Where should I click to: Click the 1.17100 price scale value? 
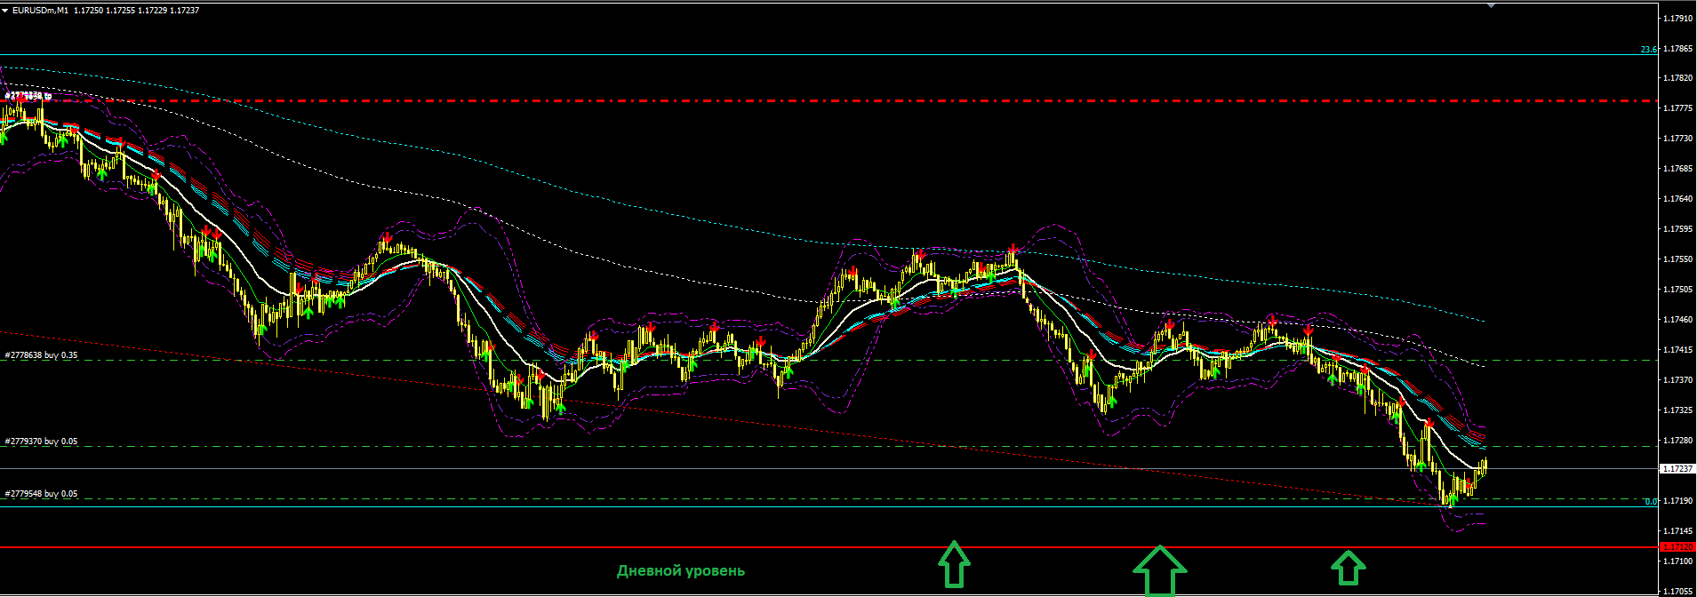1677,561
